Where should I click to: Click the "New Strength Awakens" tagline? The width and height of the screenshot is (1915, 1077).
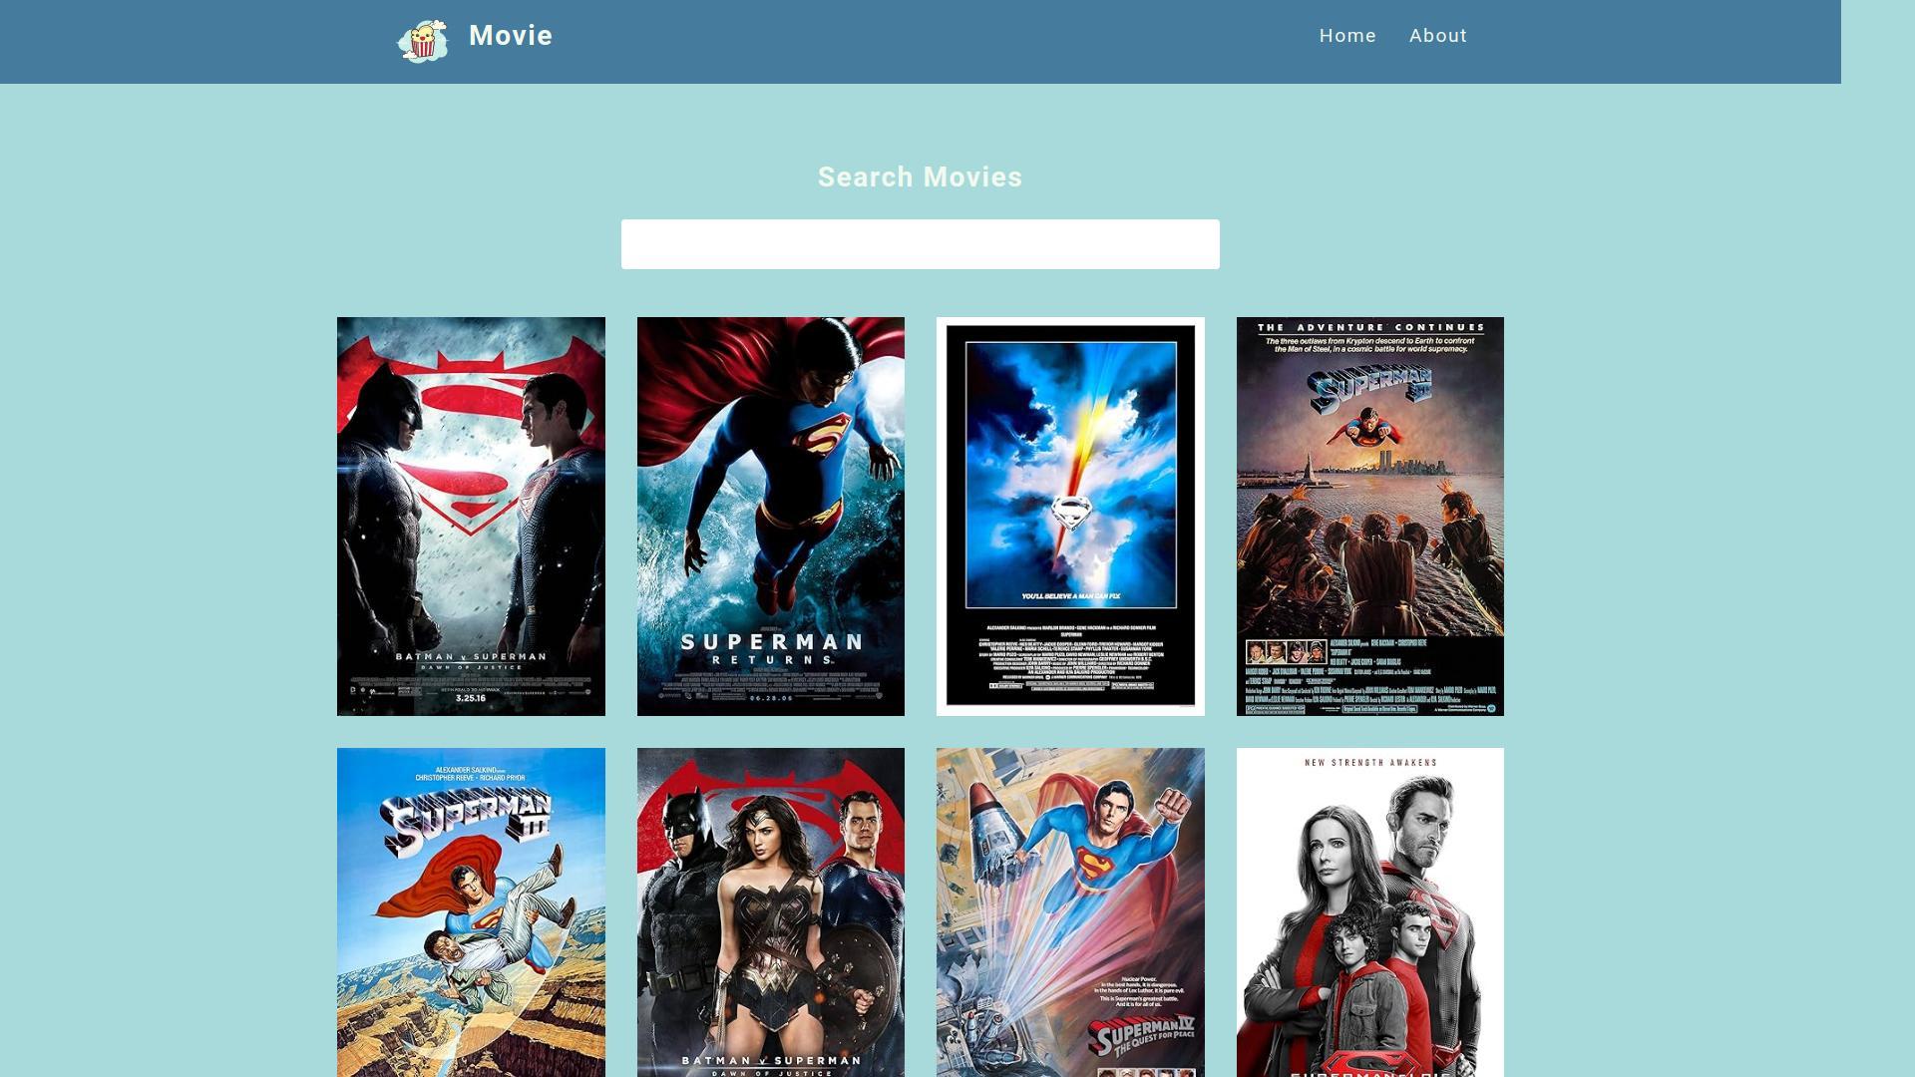pos(1370,763)
